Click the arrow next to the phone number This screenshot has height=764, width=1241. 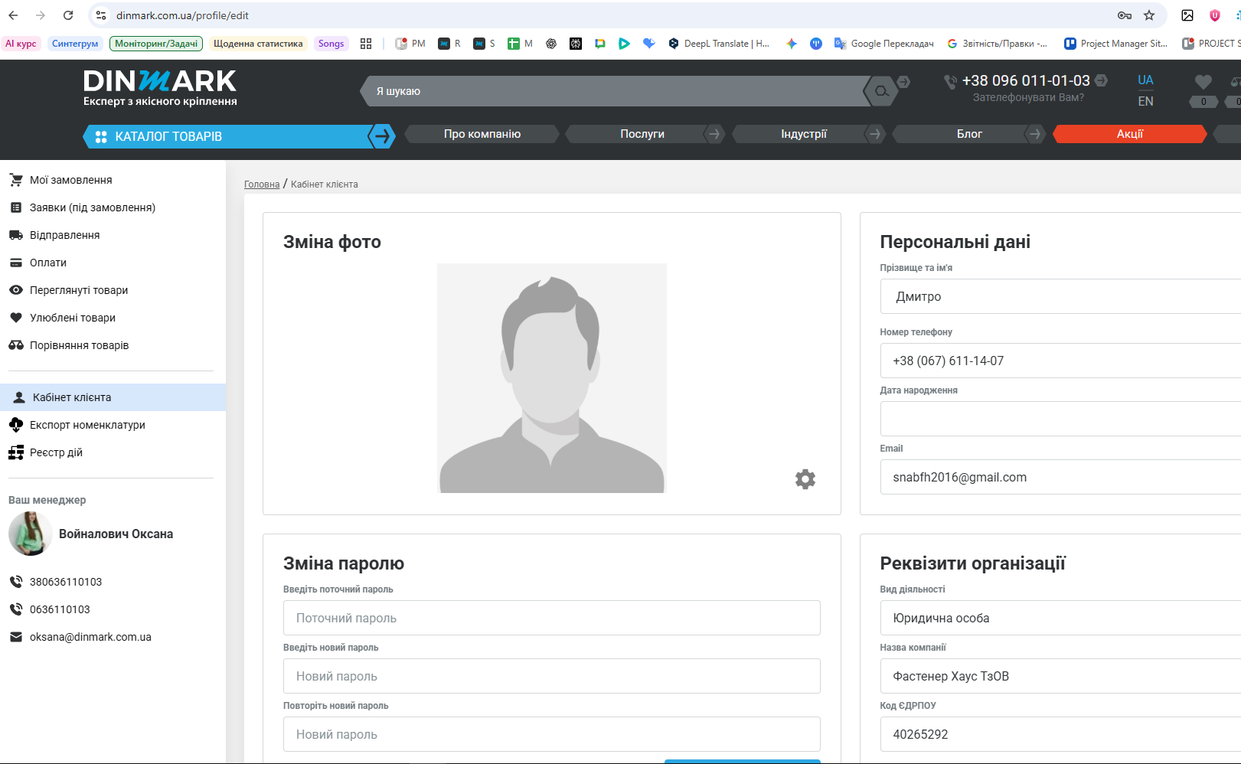(x=1101, y=80)
